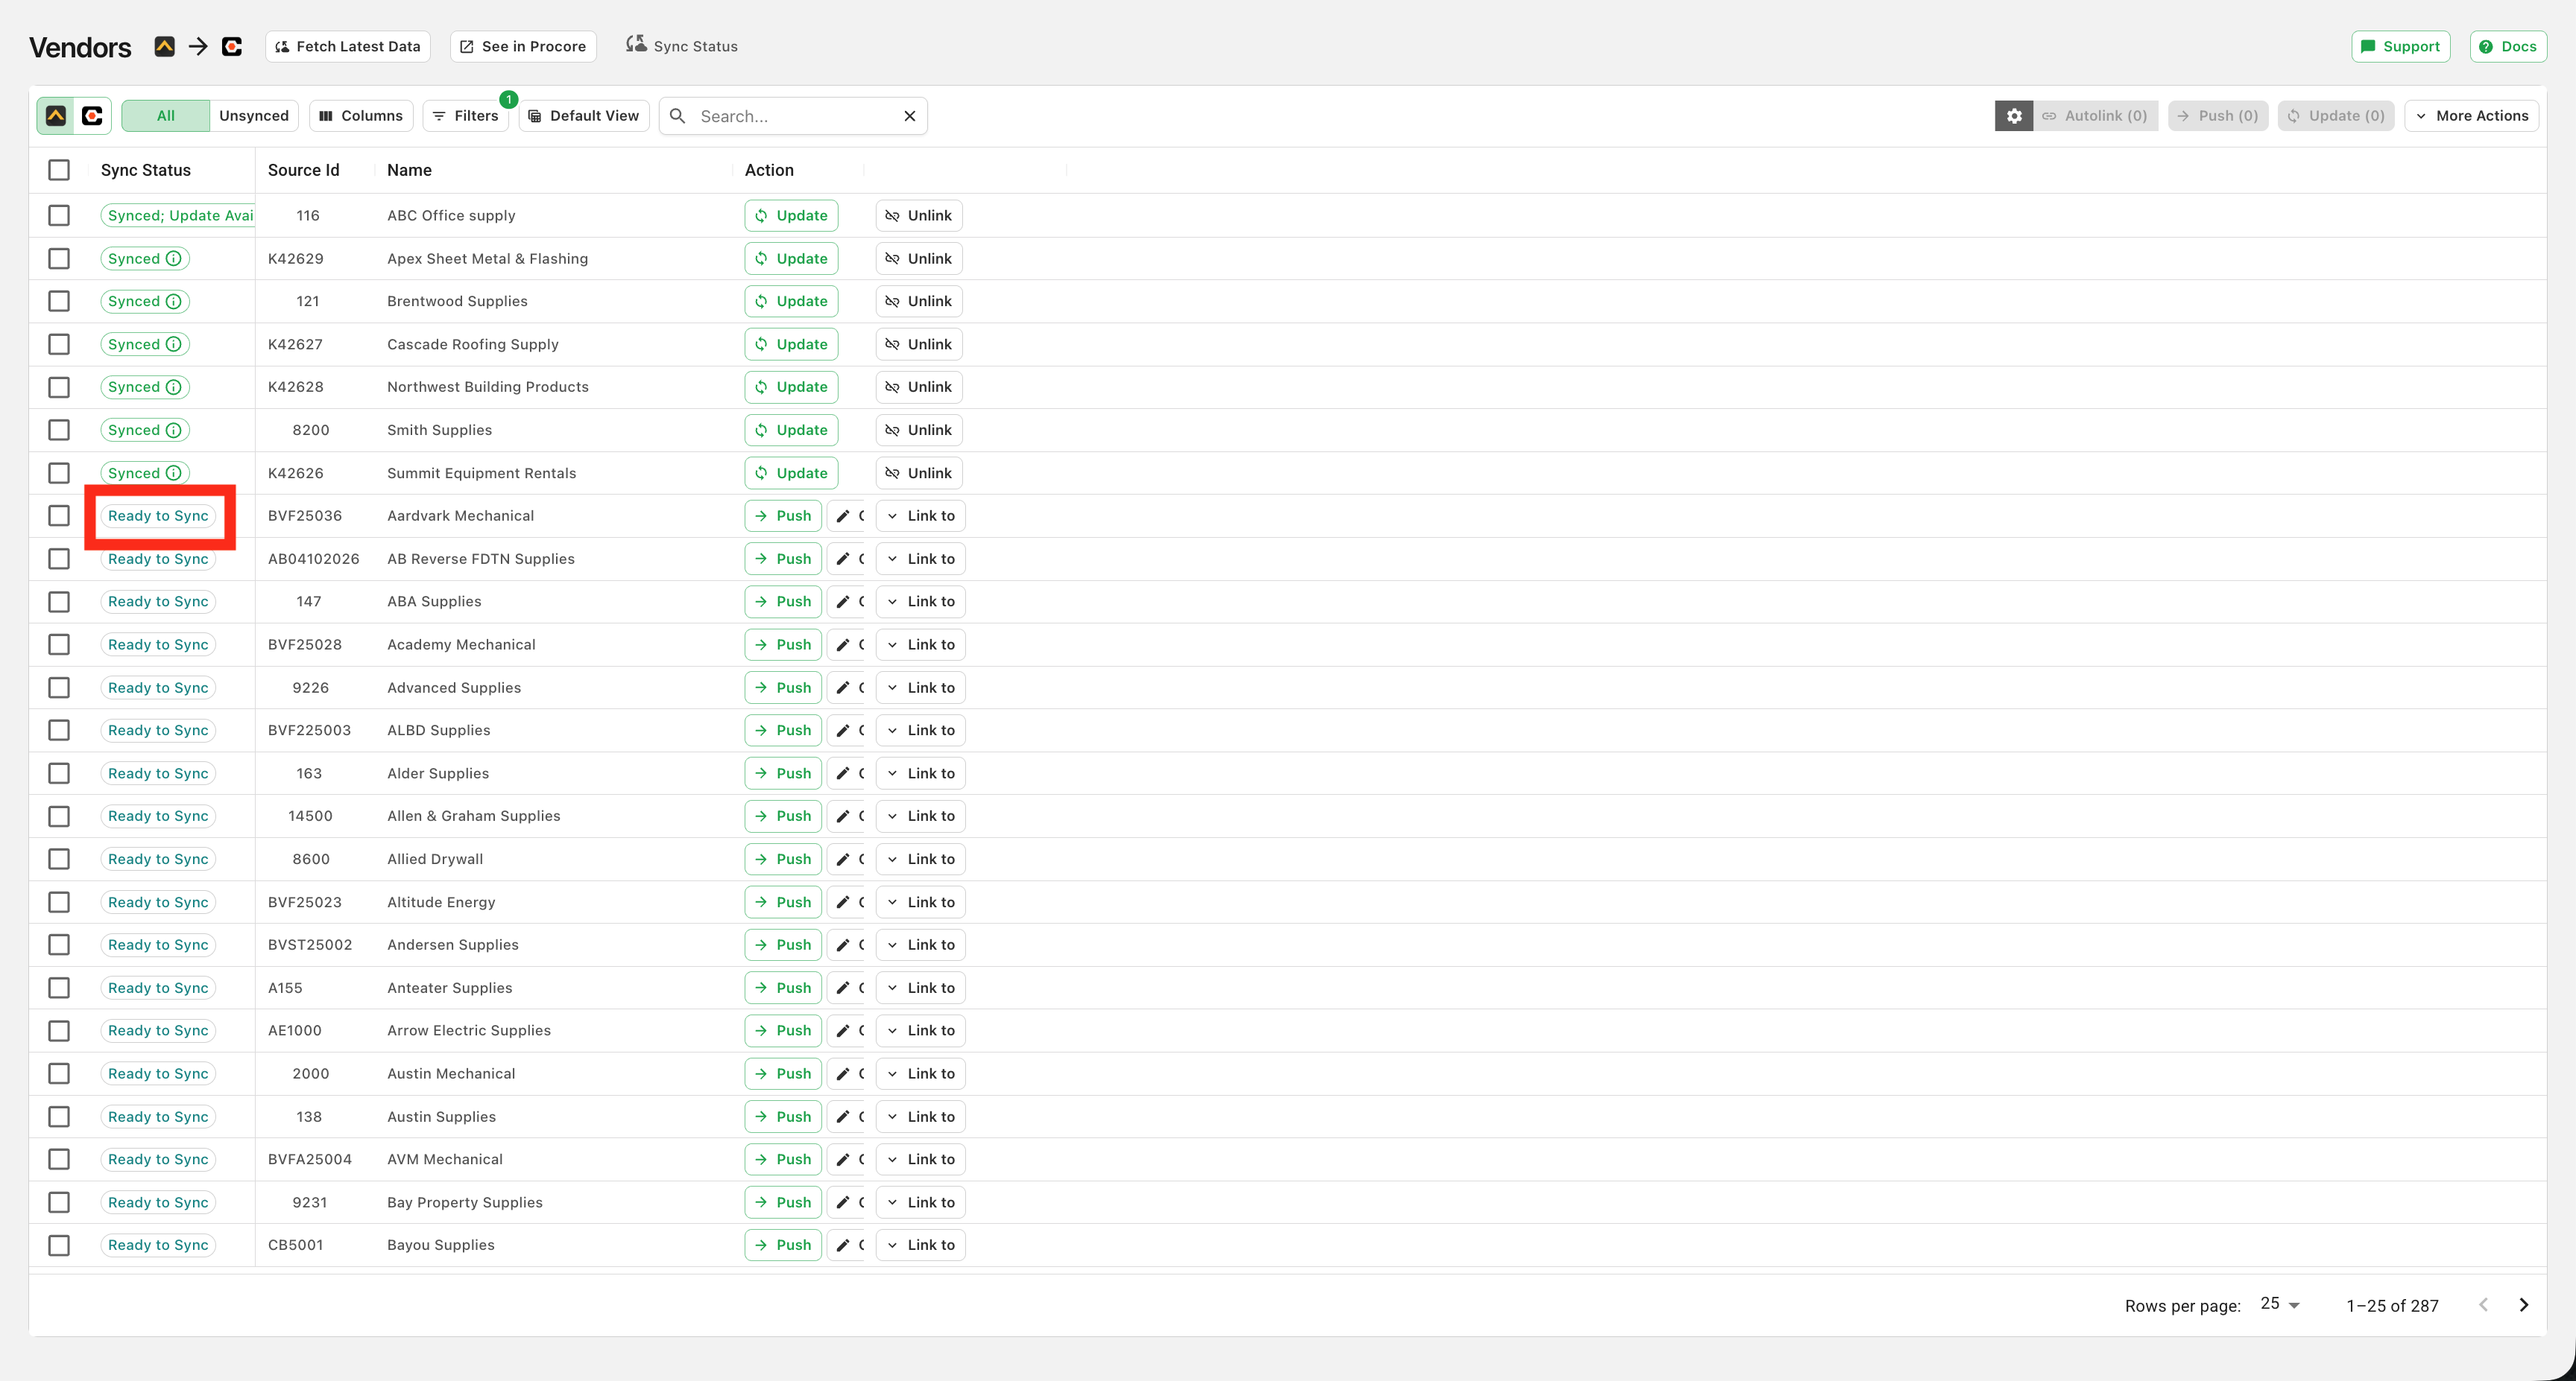The width and height of the screenshot is (2576, 1381).
Task: Open the Default View selector
Action: coord(584,116)
